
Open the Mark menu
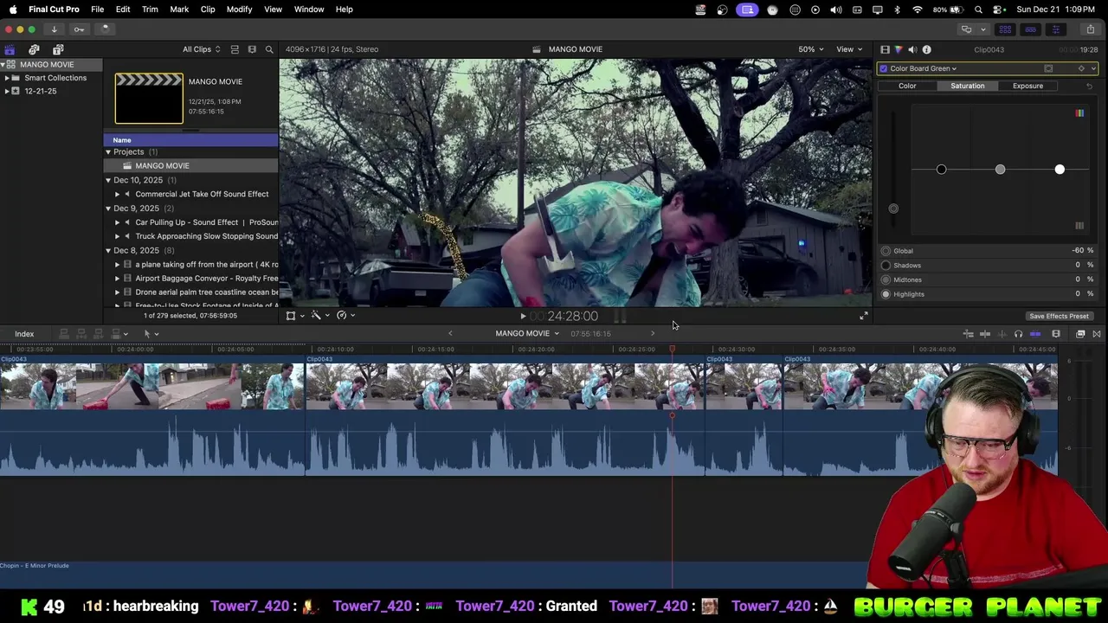[179, 10]
